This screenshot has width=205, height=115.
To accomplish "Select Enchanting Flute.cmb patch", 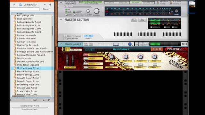I will (x=28, y=85).
